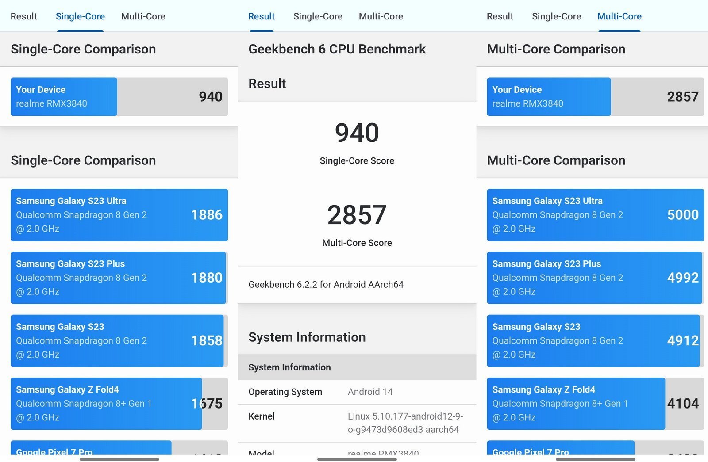The image size is (708, 462).
Task: Select Samsung Galaxy S23 Plus row scoring 1880
Action: 119,278
